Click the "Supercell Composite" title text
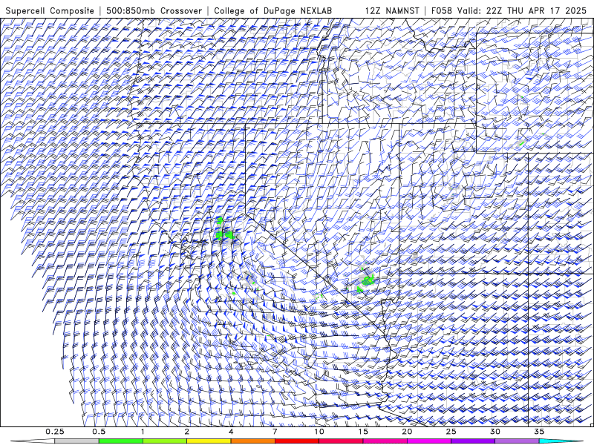Screen dimensions: 594x445 point(50,10)
